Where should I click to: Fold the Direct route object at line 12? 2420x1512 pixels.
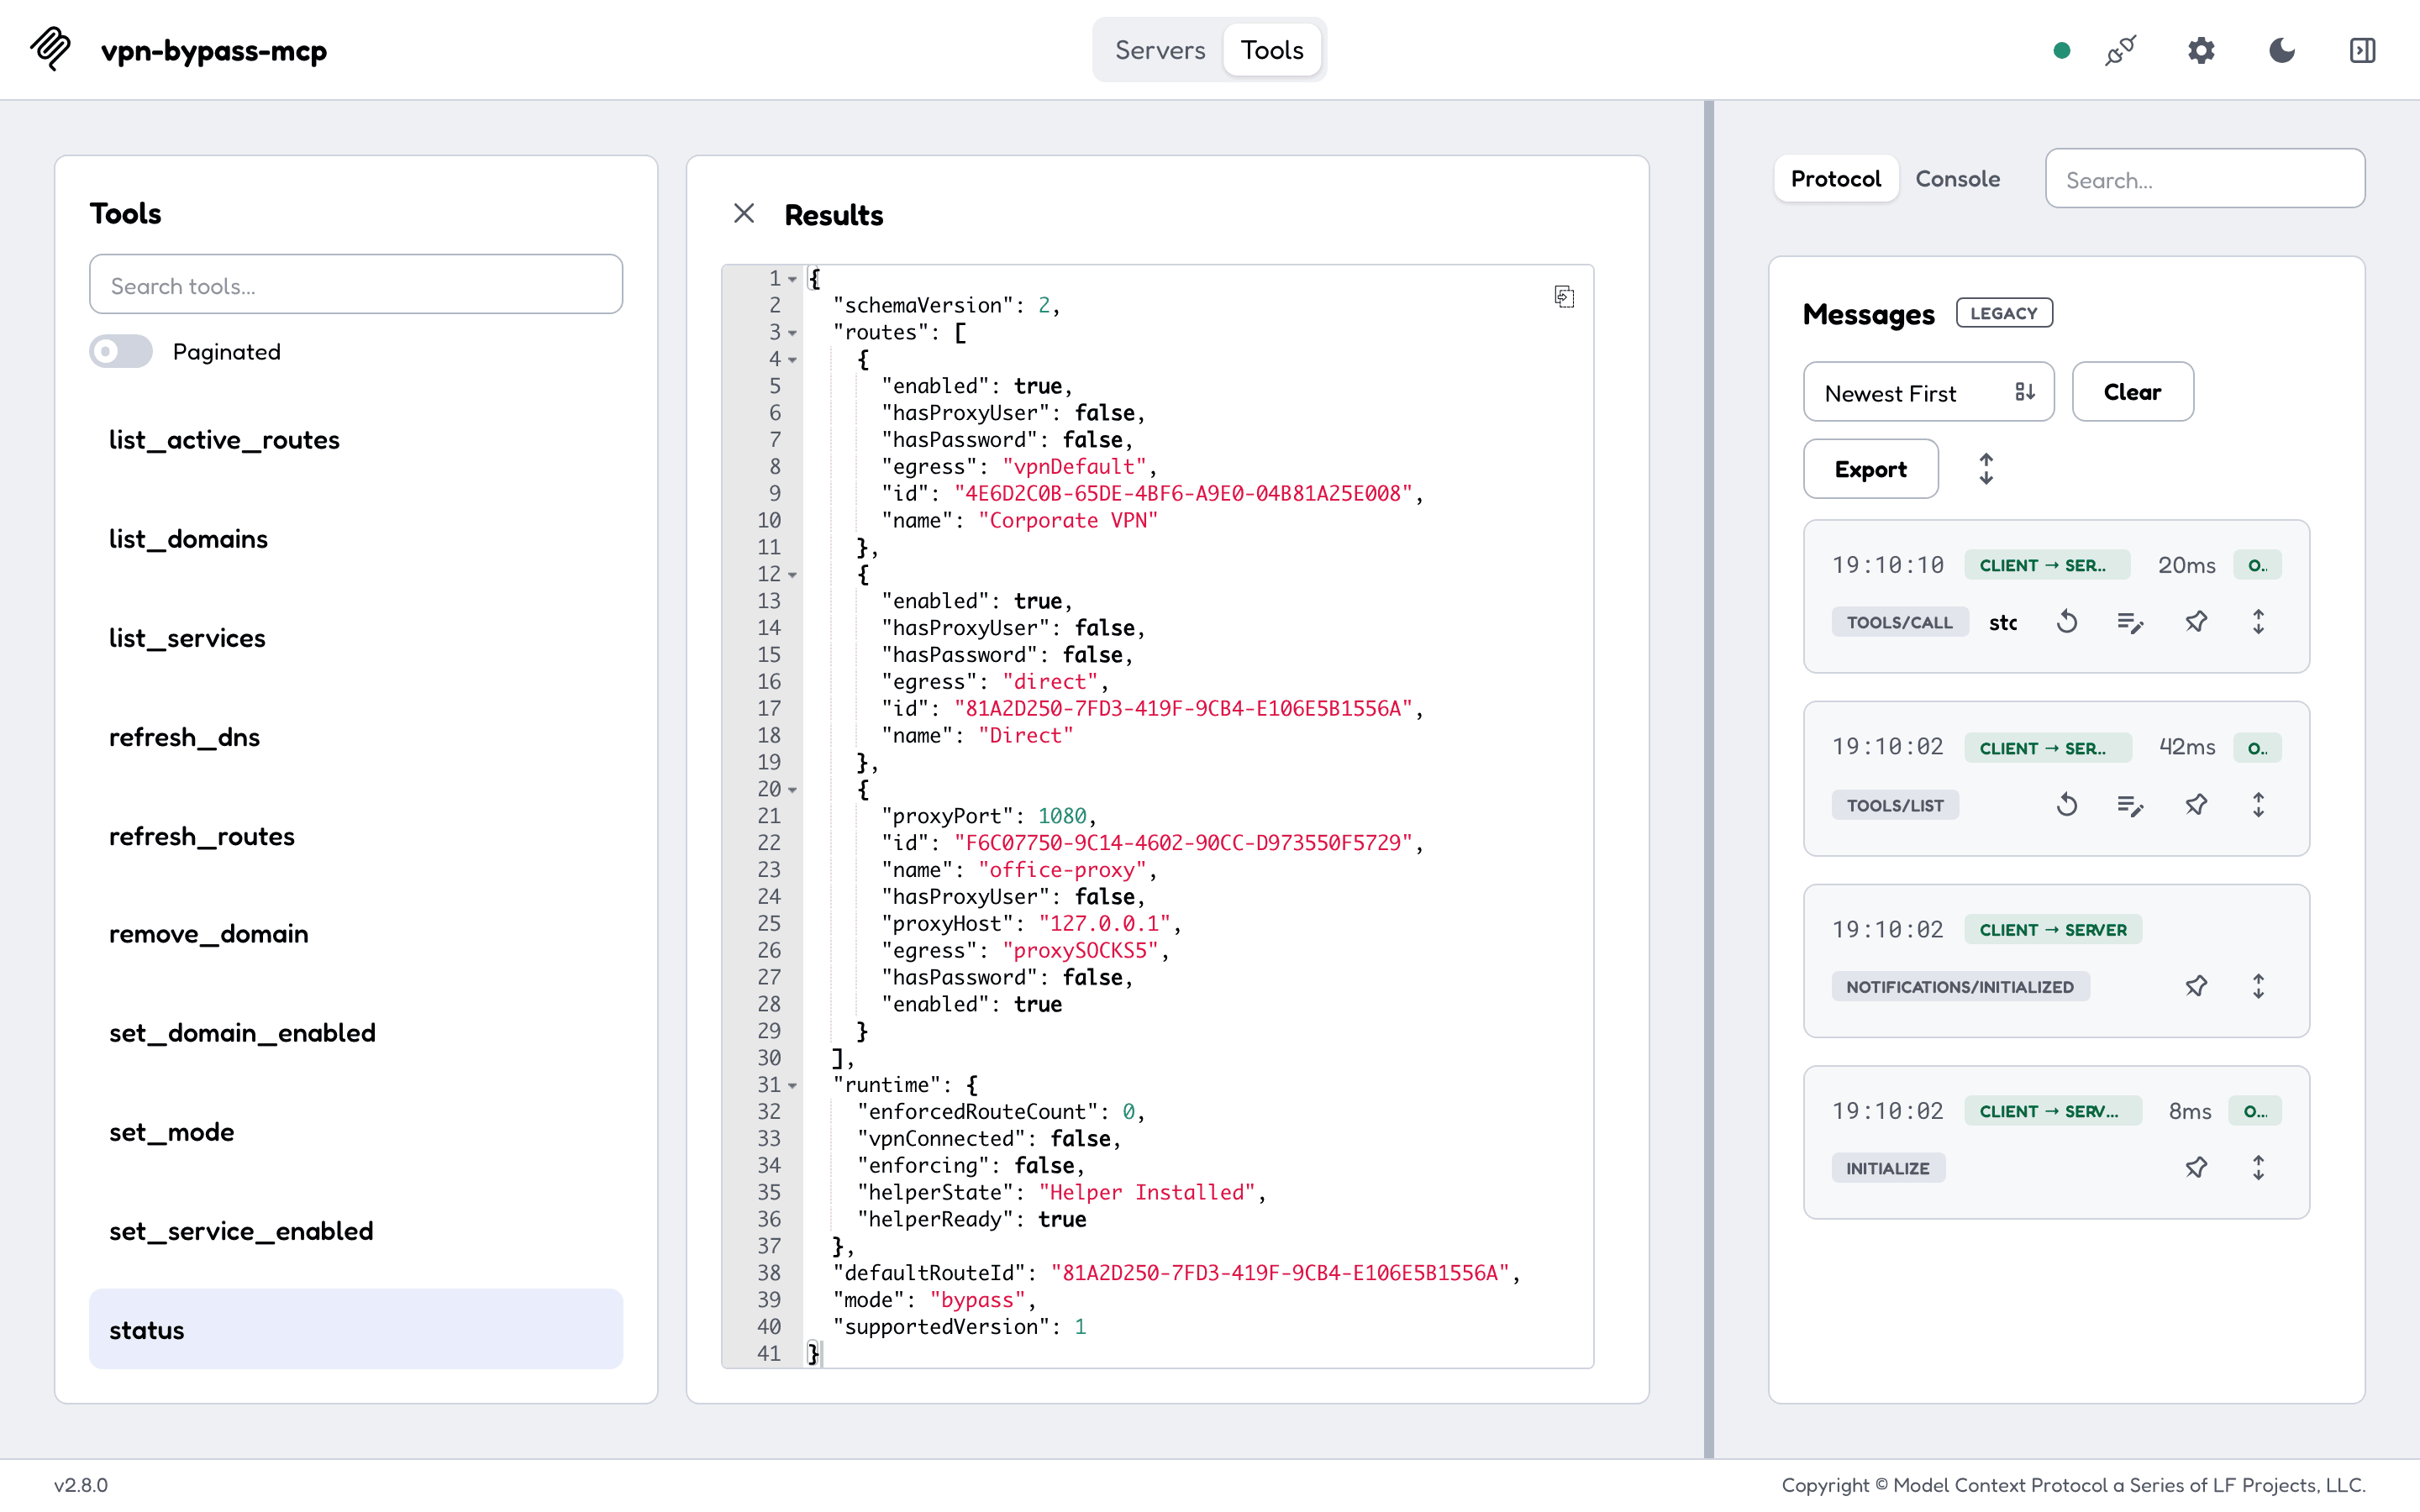tap(792, 575)
